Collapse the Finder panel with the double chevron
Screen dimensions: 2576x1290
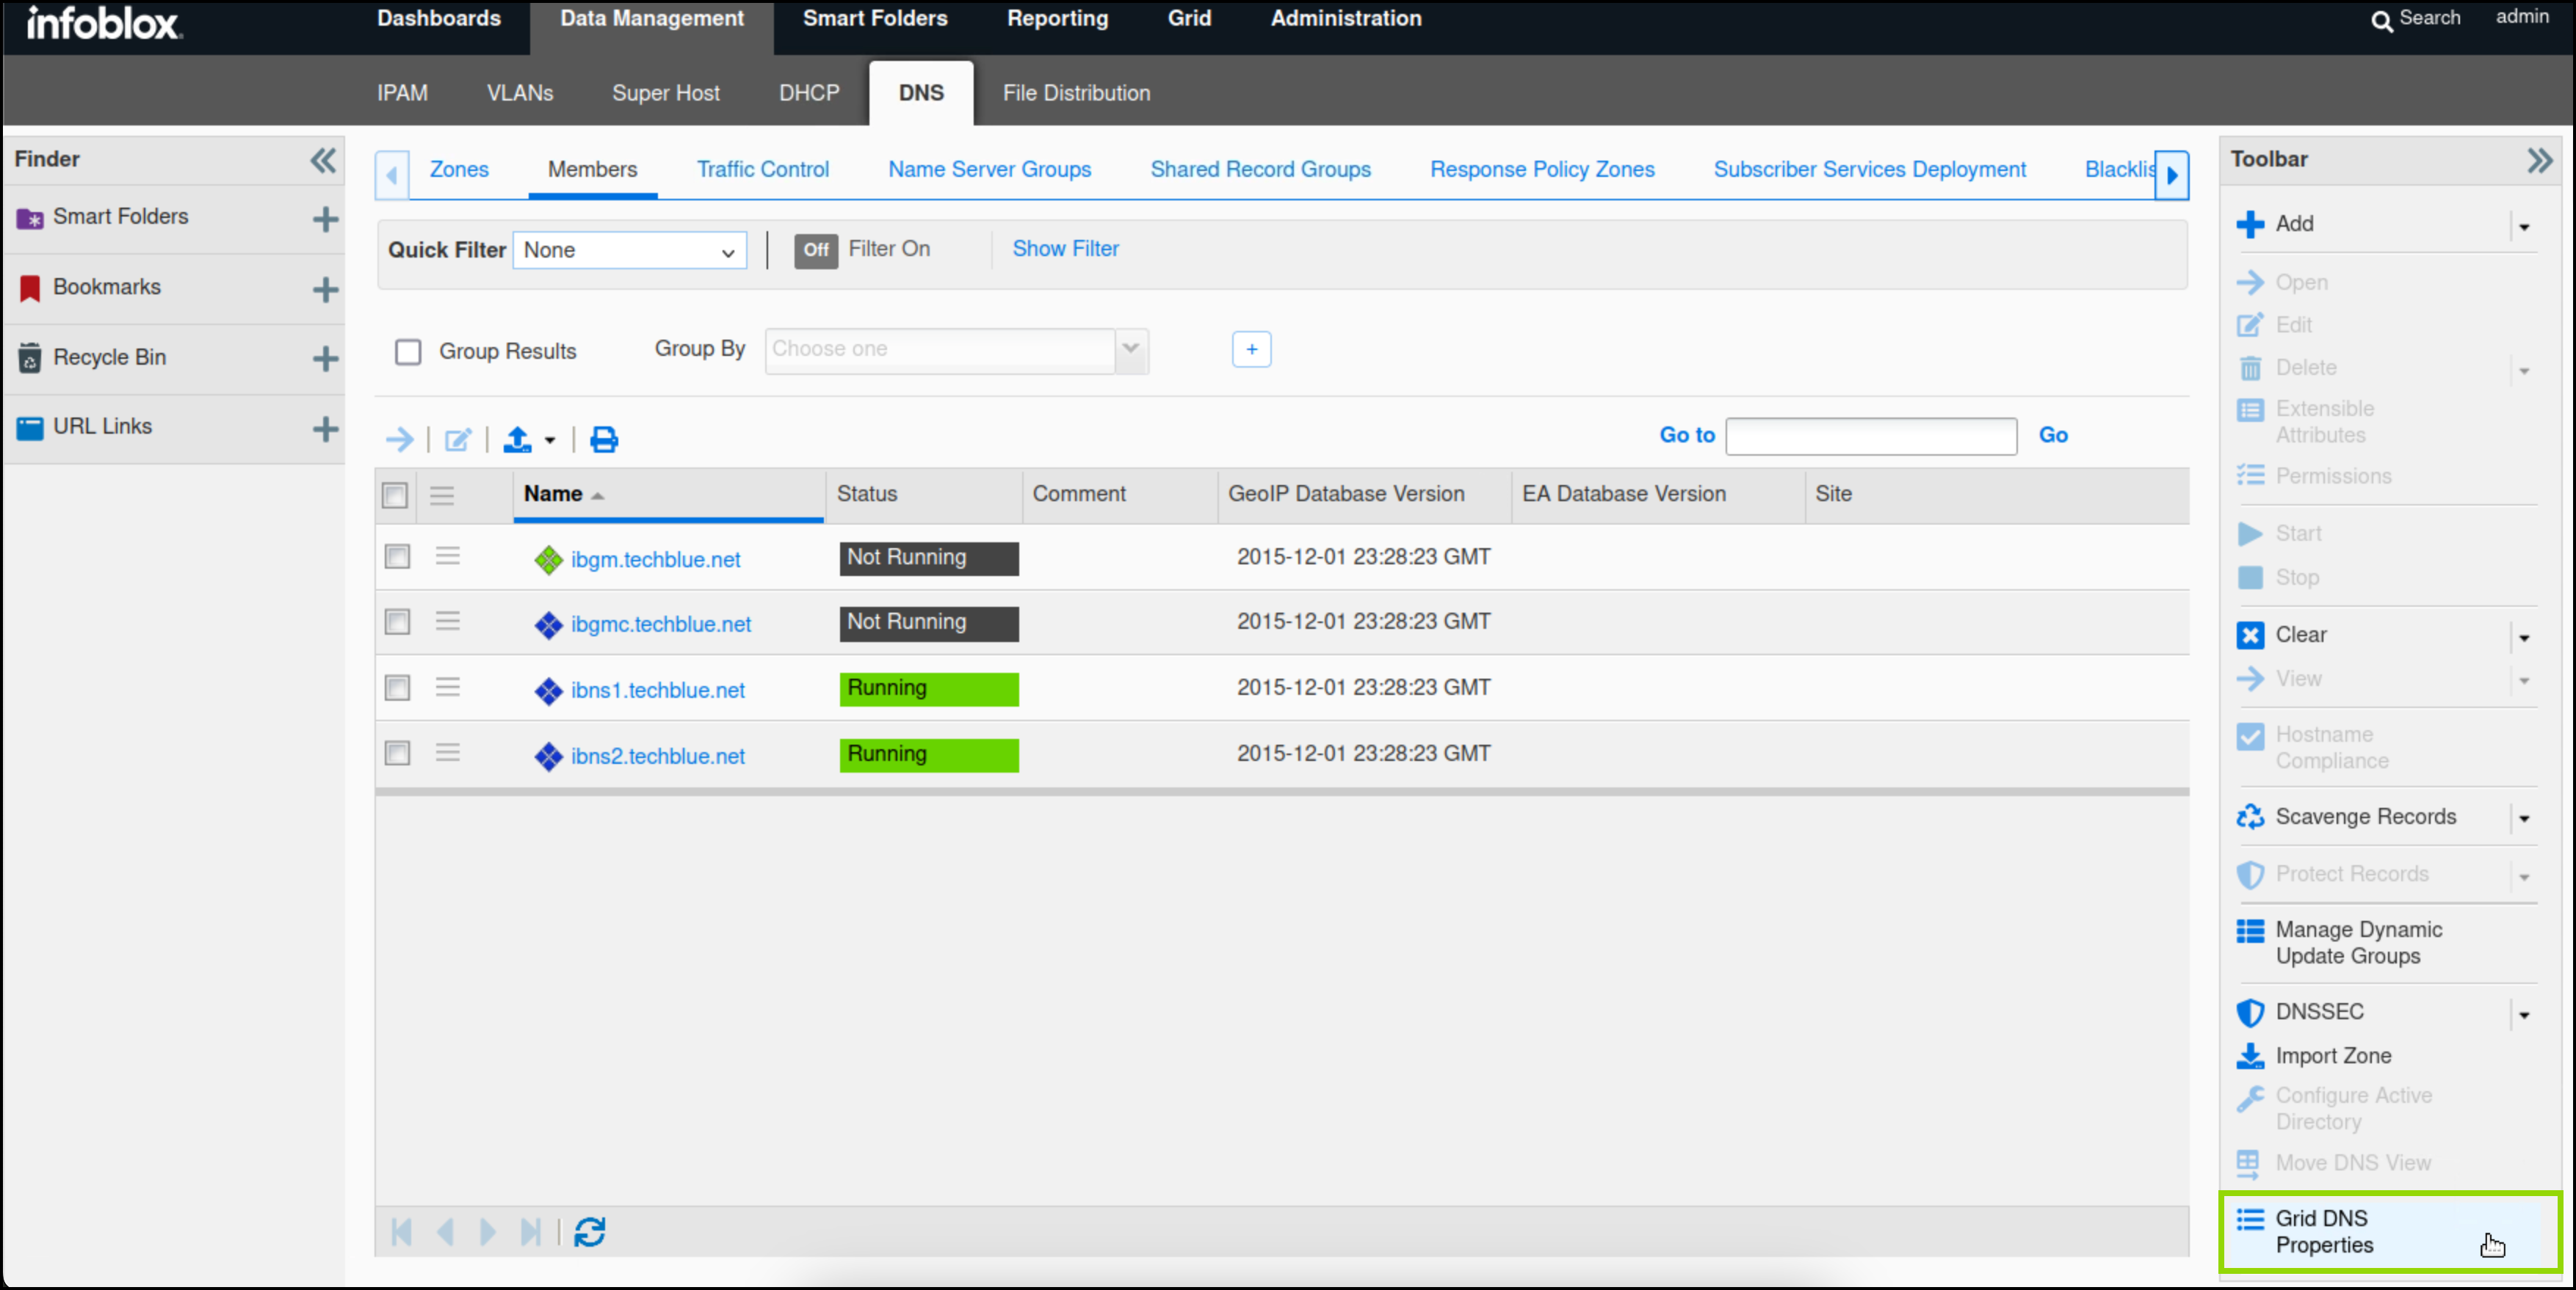(322, 160)
